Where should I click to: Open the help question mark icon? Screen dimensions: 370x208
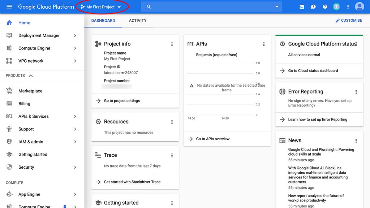click(x=325, y=7)
